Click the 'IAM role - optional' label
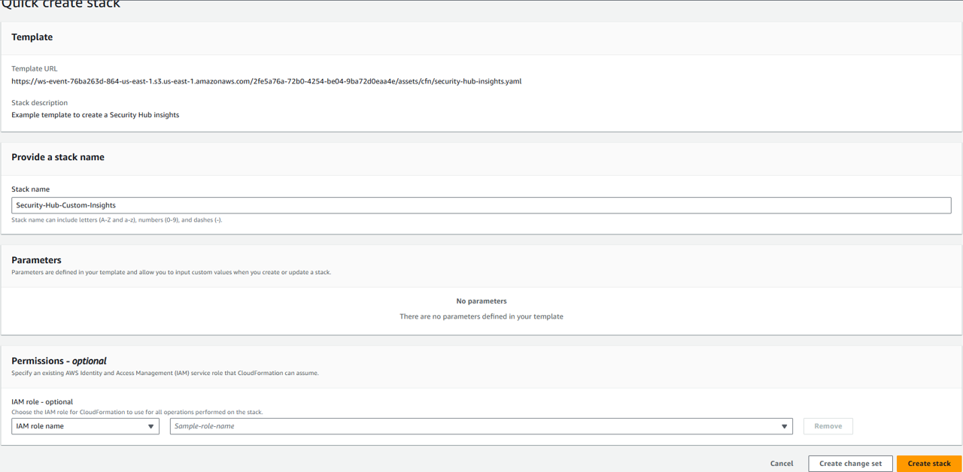Screen dimensions: 963x472 pos(42,402)
